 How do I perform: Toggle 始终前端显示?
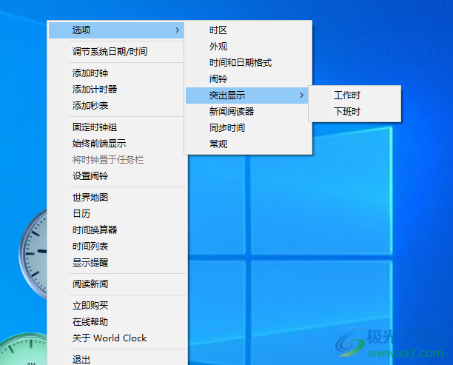click(116, 144)
